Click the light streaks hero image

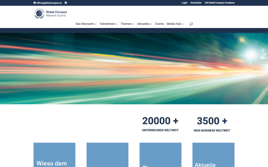(134, 69)
